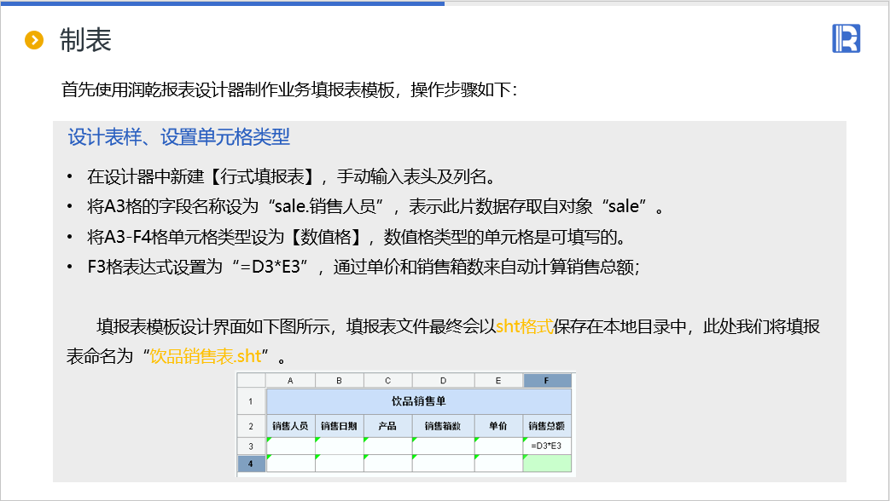
Task: Select column header D in spreadsheet image
Action: tap(444, 380)
